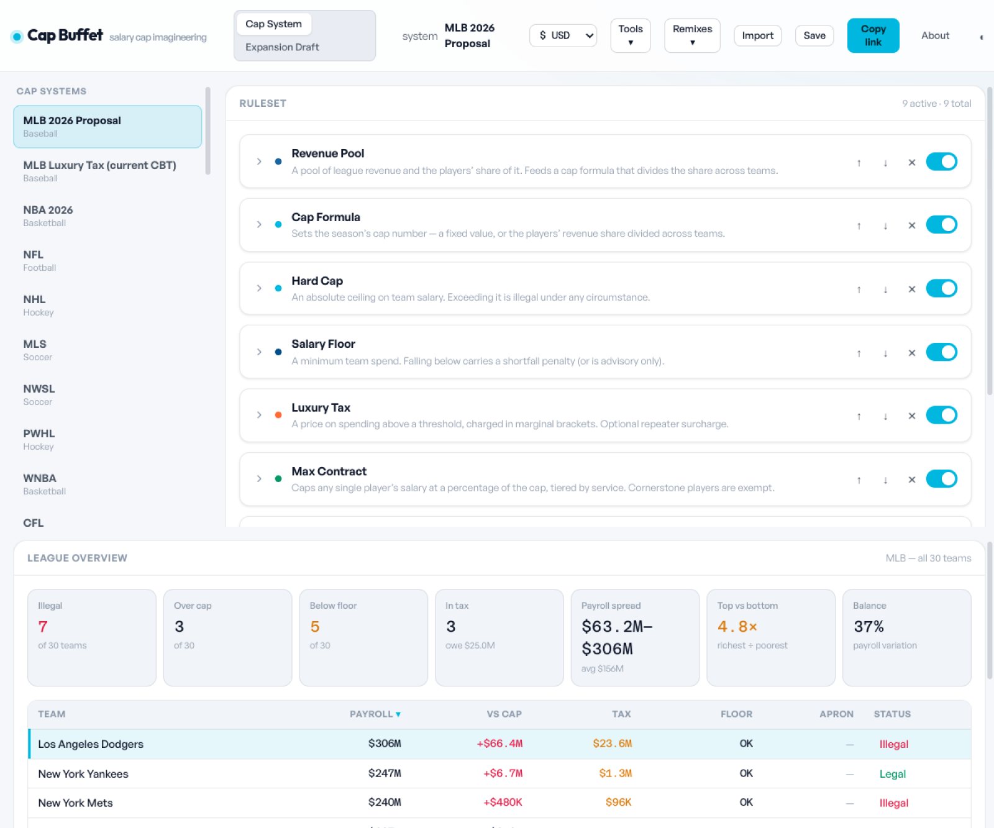
Task: Disable the Cap Formula rule toggle
Action: tap(941, 224)
